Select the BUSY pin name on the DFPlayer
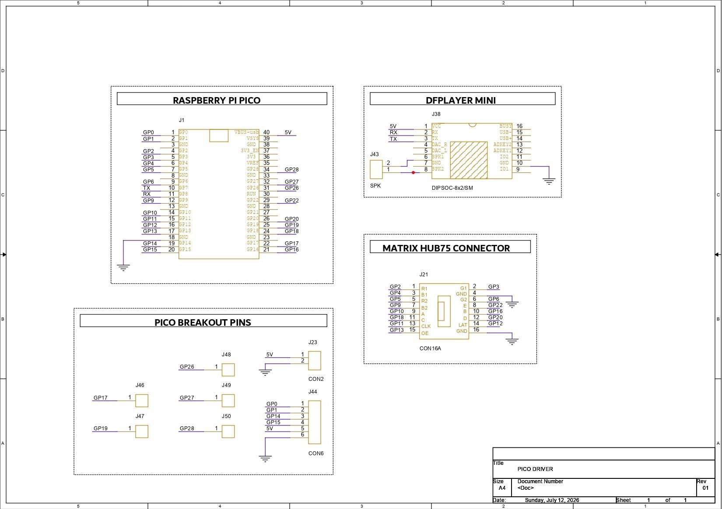722x509 pixels. click(505, 126)
